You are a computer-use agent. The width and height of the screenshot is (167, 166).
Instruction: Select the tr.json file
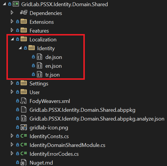click(x=53, y=75)
